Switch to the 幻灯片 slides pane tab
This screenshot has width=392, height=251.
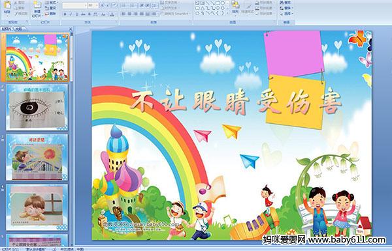tap(7, 29)
